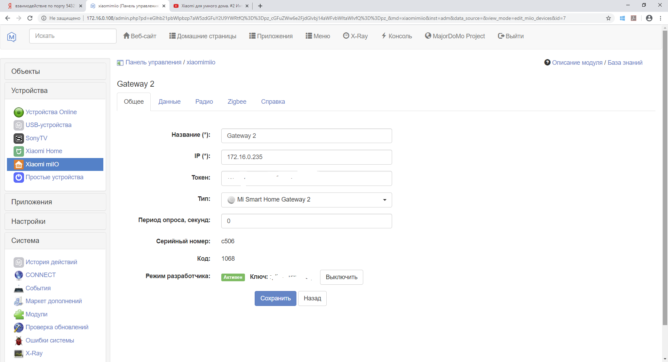Screen dimensions: 668x362
Task: Open the База знаний link
Action: [625, 63]
